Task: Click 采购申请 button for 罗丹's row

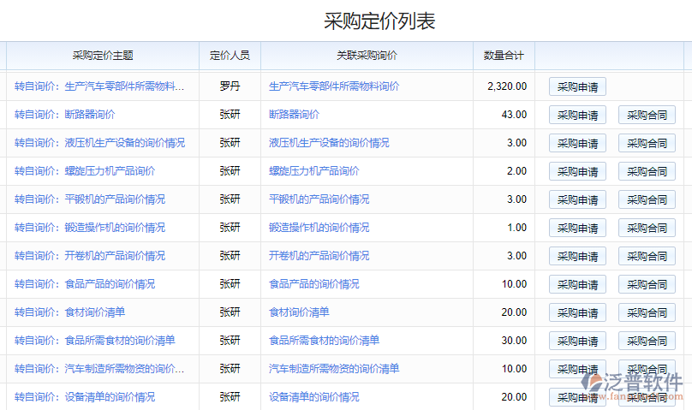Action: [577, 86]
